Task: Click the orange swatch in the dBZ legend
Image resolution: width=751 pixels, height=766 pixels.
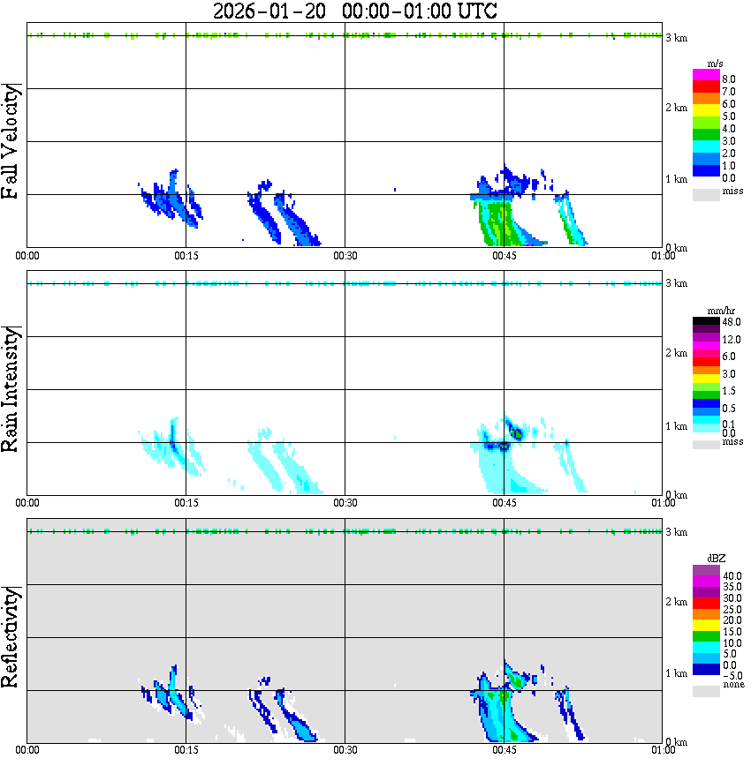Action: [x=706, y=614]
